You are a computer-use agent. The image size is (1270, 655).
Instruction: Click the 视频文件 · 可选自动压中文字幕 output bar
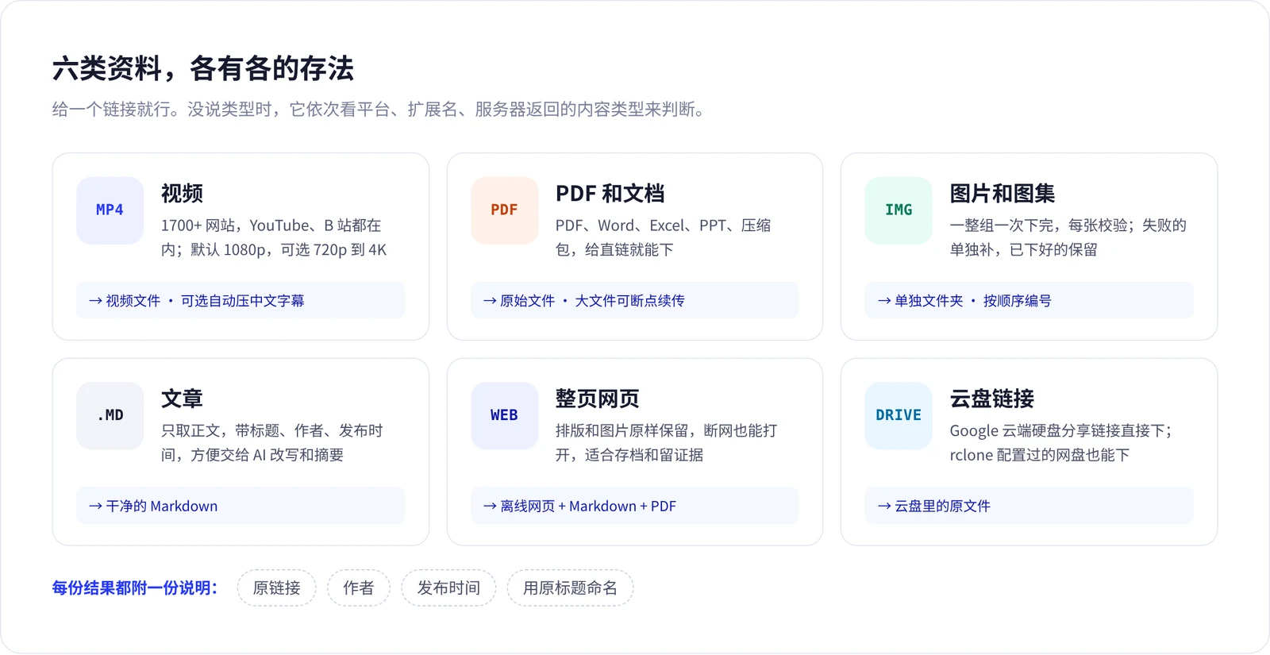tap(241, 301)
